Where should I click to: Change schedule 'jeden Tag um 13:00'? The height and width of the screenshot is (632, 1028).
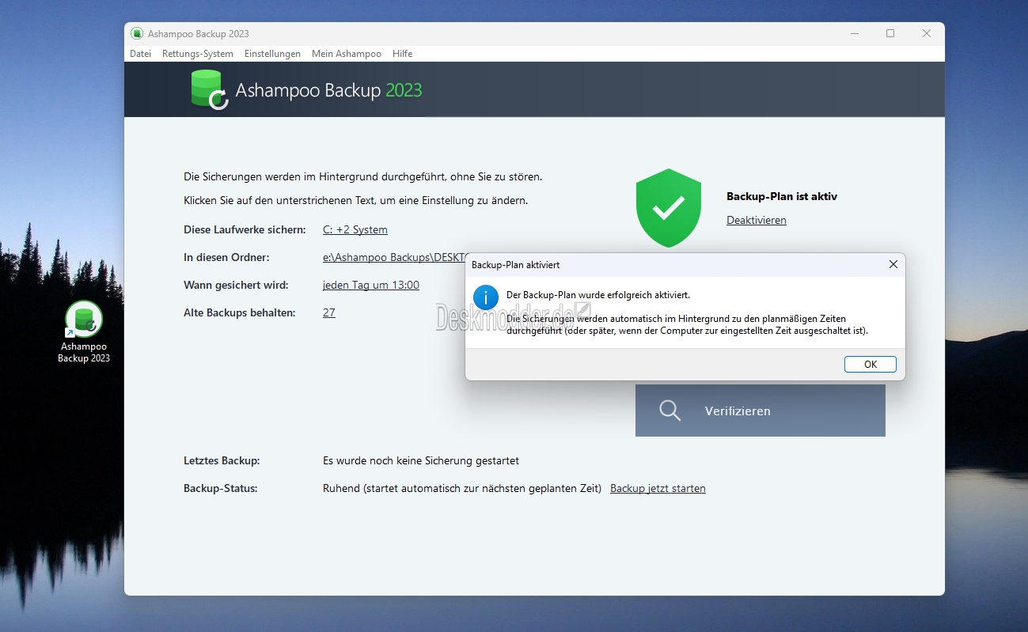pos(371,286)
